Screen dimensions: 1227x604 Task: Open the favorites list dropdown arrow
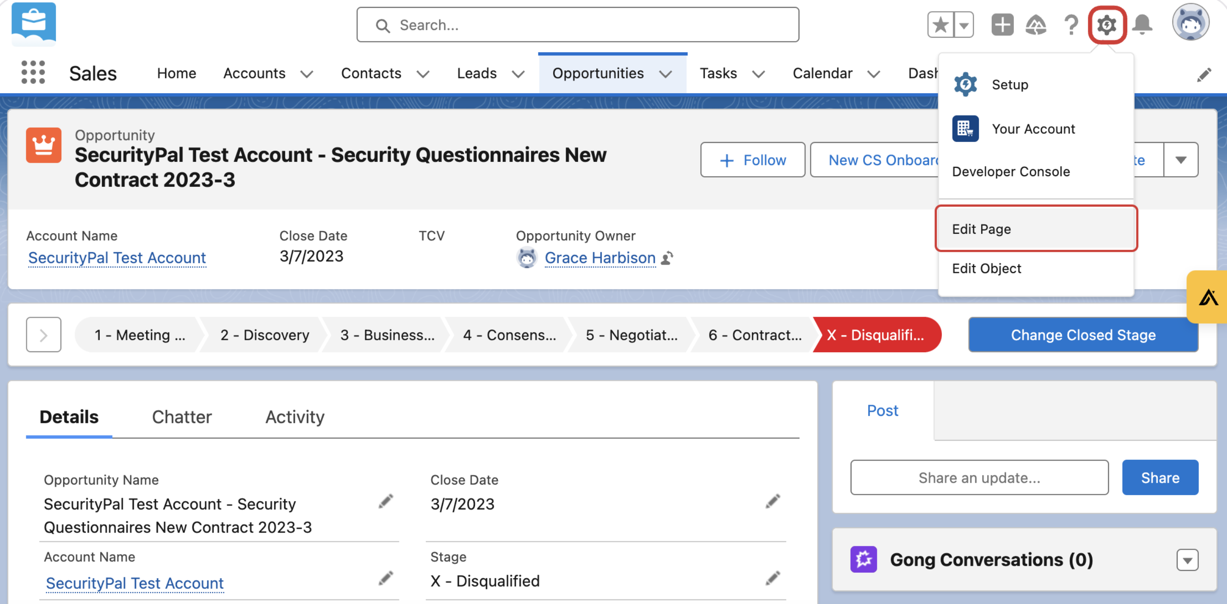pos(964,25)
